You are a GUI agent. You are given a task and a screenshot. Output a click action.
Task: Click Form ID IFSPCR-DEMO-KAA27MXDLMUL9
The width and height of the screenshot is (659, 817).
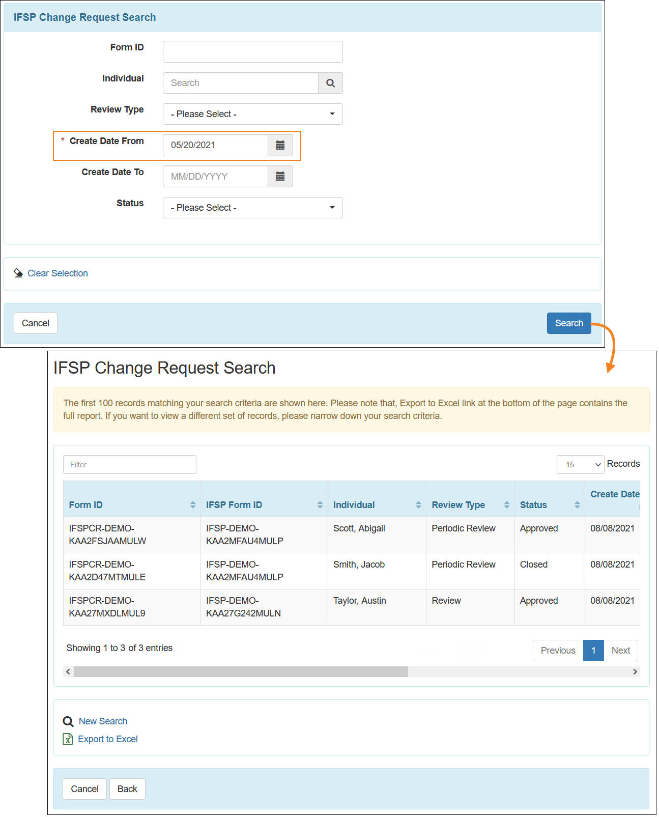107,607
